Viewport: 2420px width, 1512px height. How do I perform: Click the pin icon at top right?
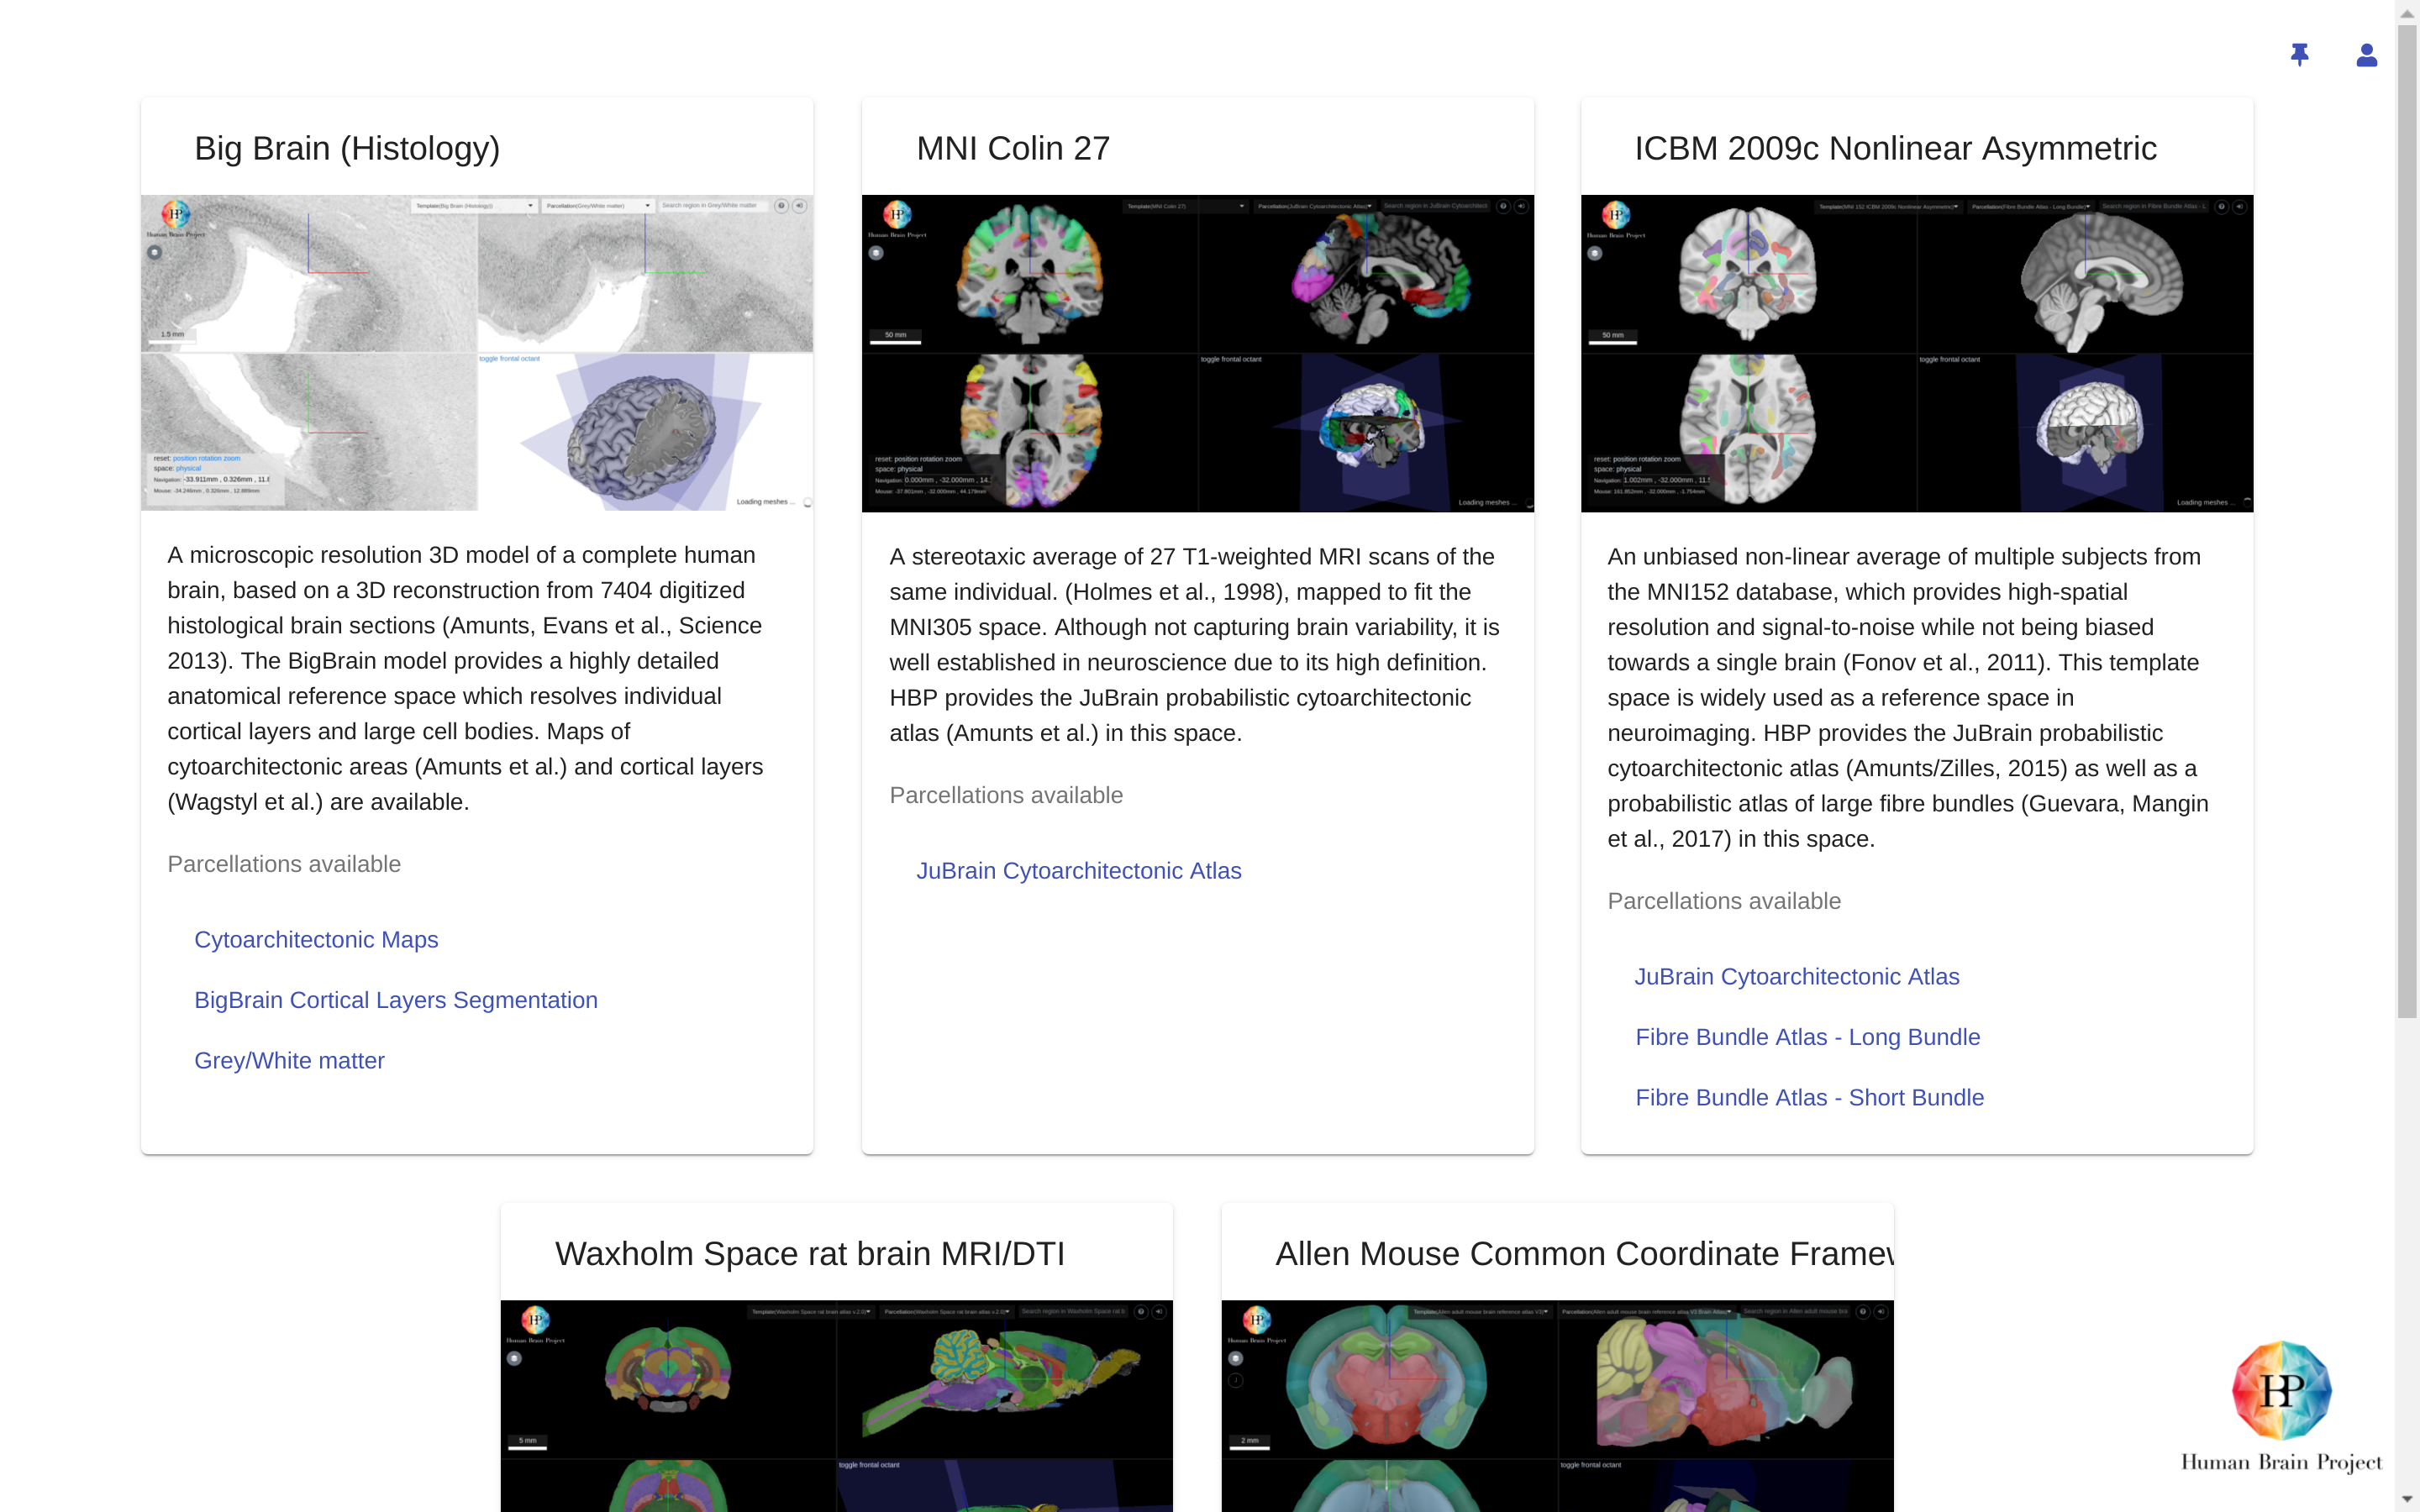tap(2299, 55)
